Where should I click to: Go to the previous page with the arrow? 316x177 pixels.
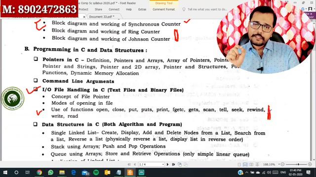pyautogui.click(x=135, y=164)
